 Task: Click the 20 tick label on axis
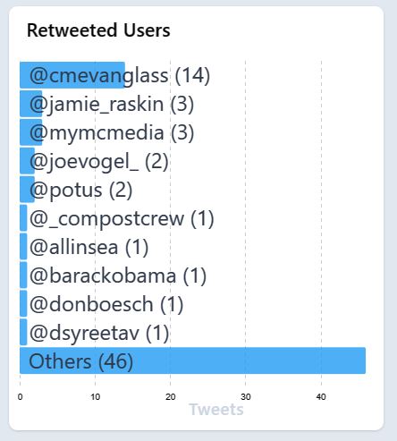pos(171,397)
